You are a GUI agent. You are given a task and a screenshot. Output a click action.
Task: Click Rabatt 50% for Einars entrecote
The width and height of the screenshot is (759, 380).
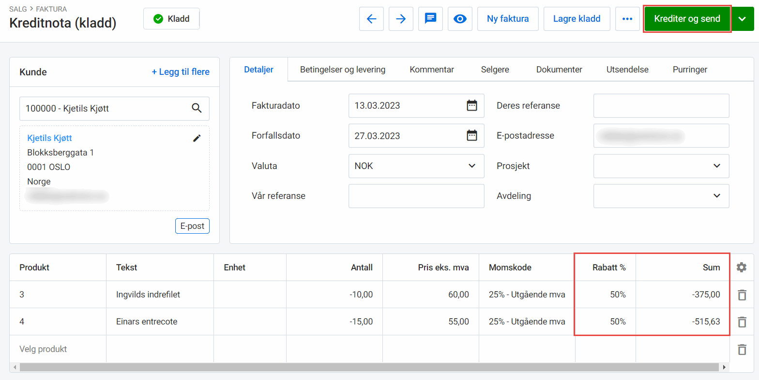605,322
